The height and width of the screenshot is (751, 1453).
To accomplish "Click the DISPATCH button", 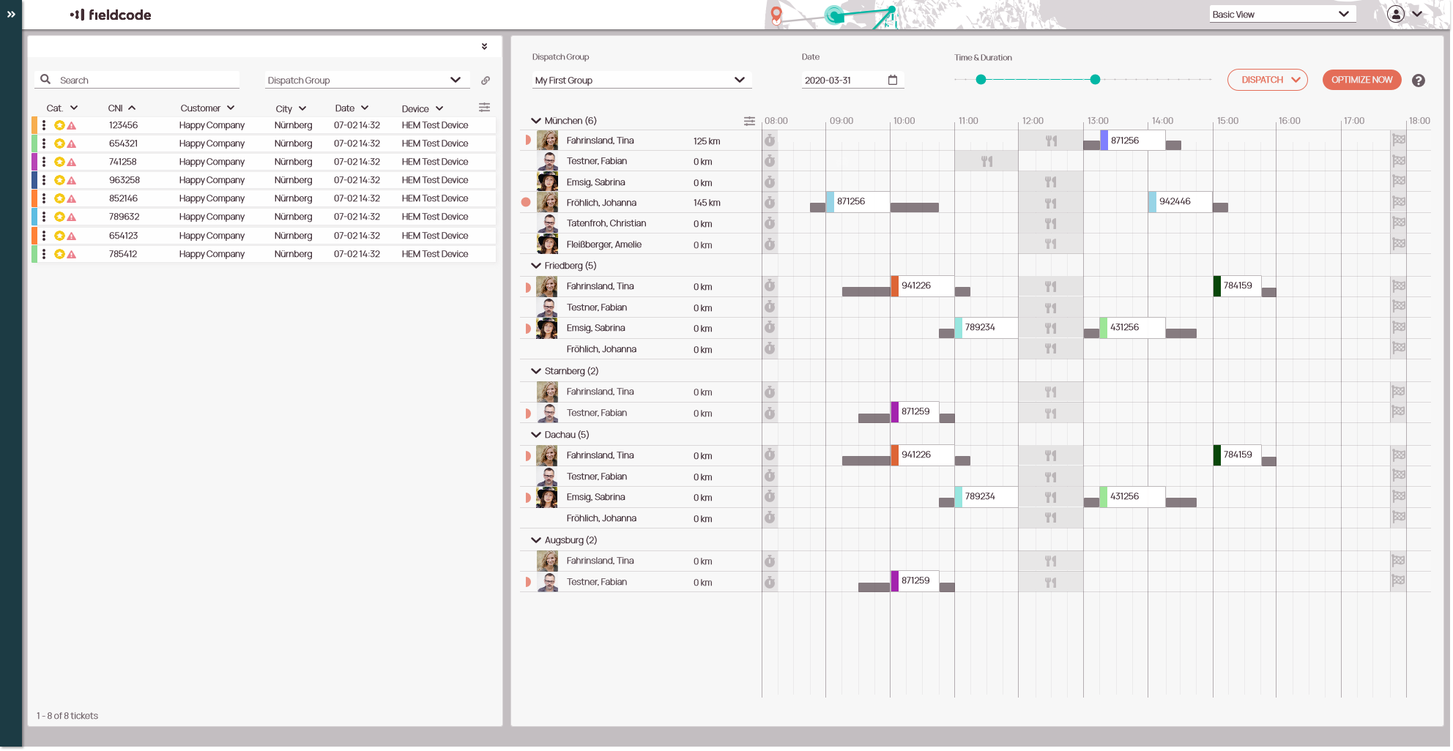I will click(x=1267, y=80).
